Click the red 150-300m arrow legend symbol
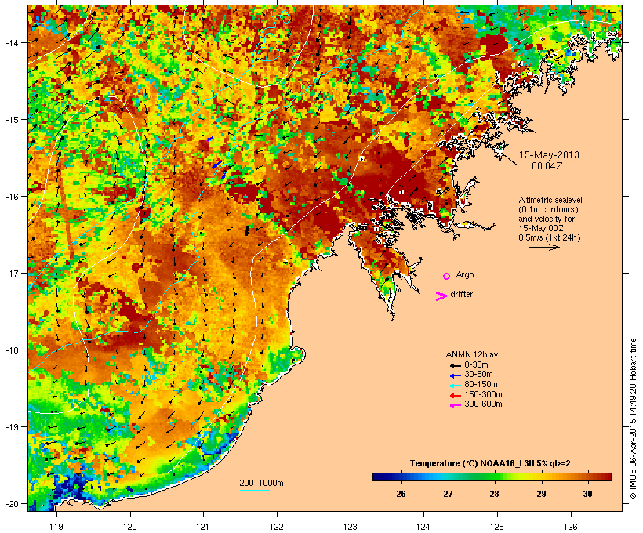 (455, 395)
